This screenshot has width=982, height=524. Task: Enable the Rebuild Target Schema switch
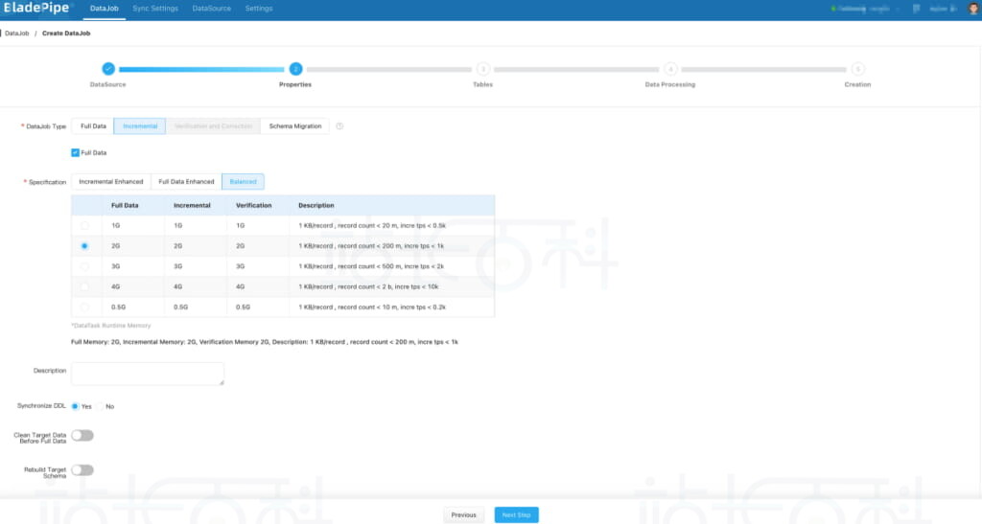click(x=82, y=470)
